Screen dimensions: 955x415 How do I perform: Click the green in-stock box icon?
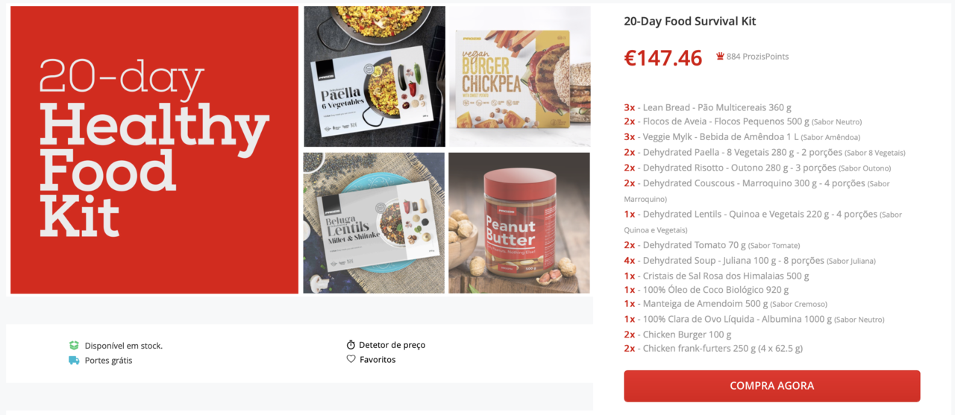(x=74, y=346)
